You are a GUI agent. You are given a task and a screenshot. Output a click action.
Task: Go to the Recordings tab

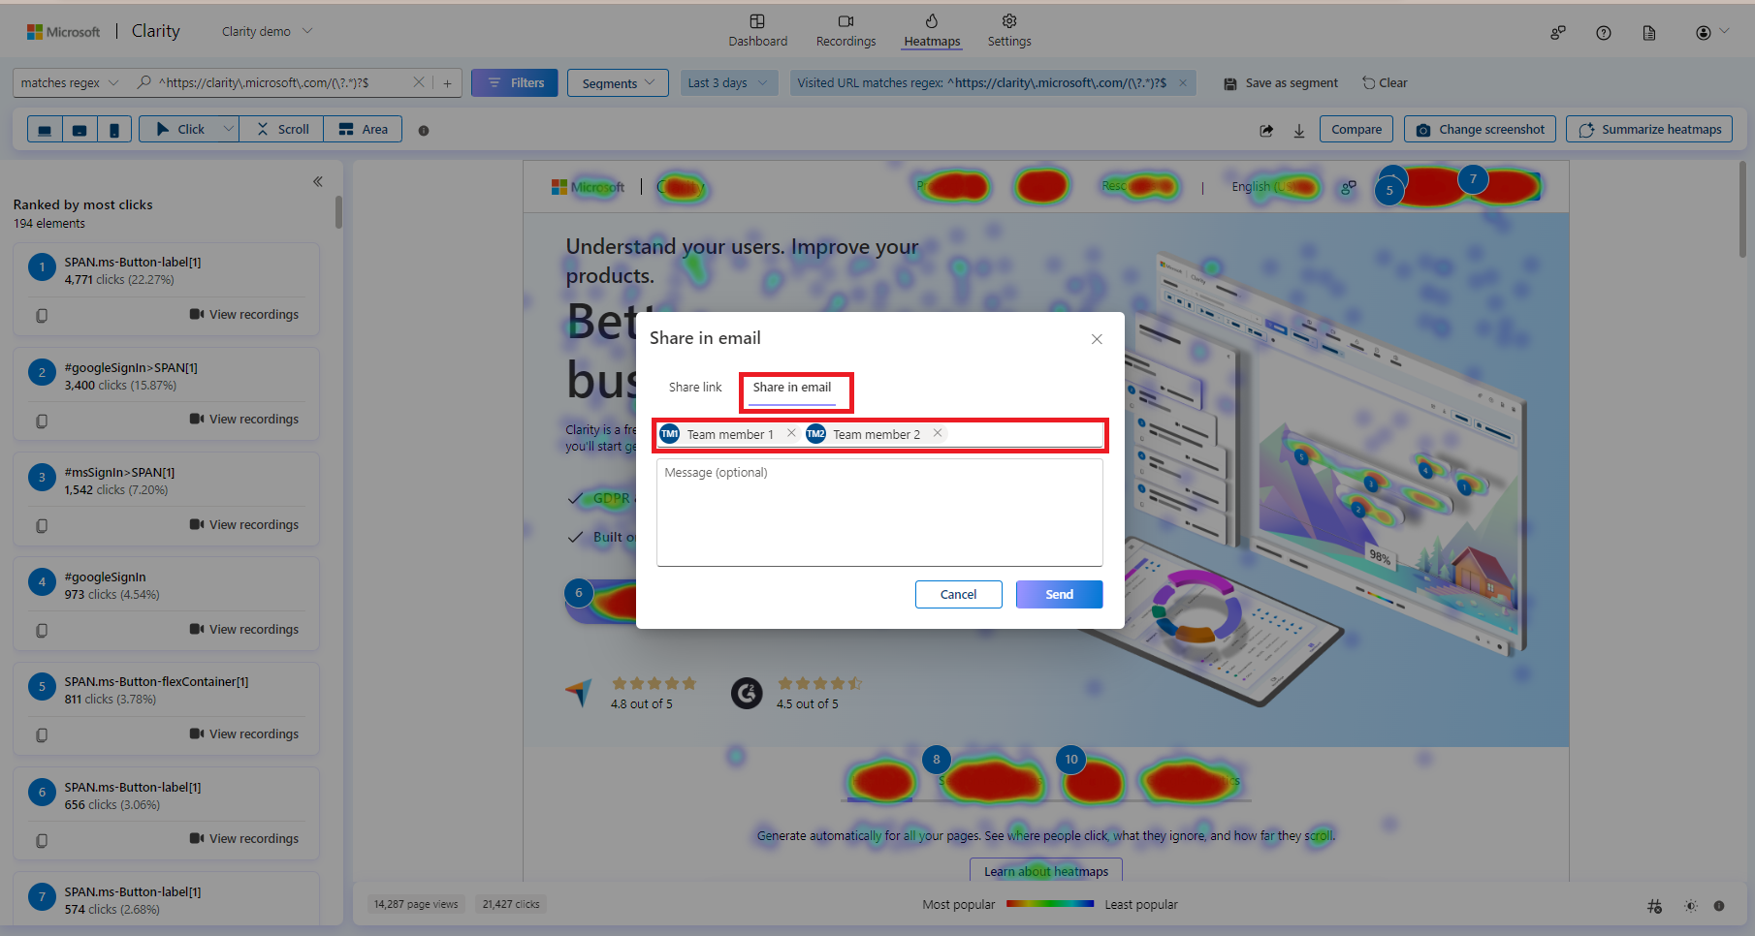(846, 31)
